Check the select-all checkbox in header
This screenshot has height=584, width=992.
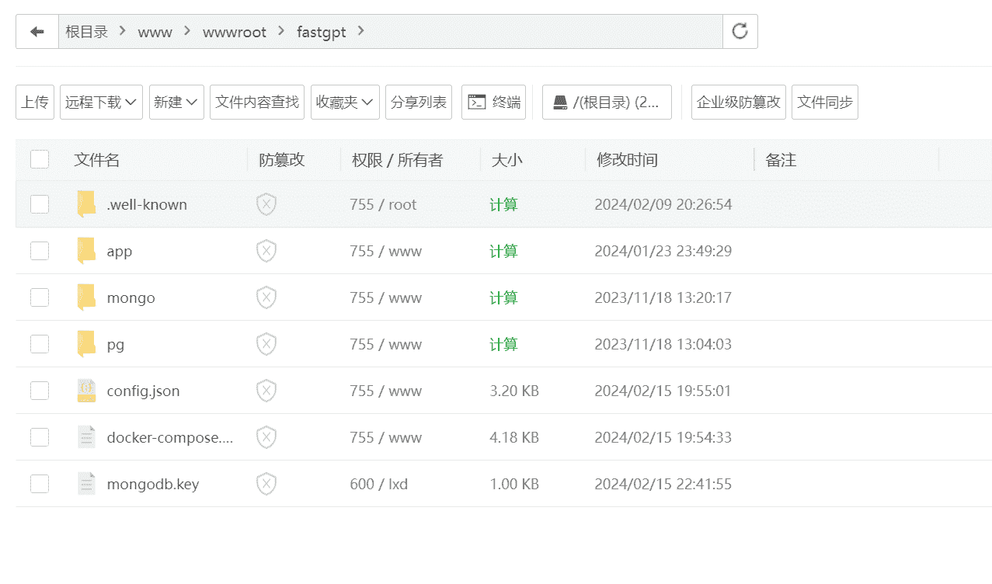click(40, 159)
